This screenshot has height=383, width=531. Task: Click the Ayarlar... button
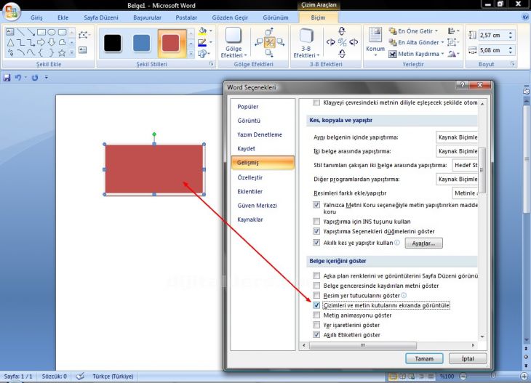[423, 243]
